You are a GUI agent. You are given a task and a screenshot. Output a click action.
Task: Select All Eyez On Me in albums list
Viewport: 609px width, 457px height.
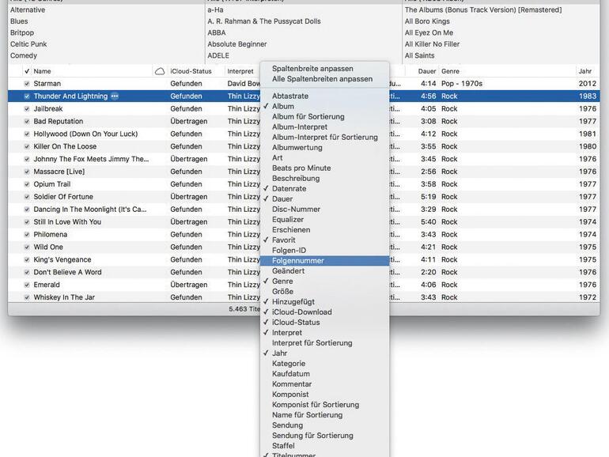[x=430, y=33]
